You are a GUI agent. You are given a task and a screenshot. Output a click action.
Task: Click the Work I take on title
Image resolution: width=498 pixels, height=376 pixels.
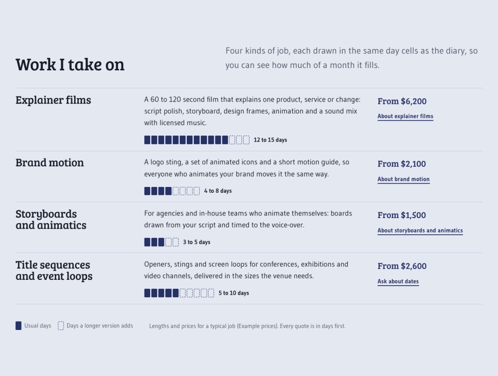70,65
